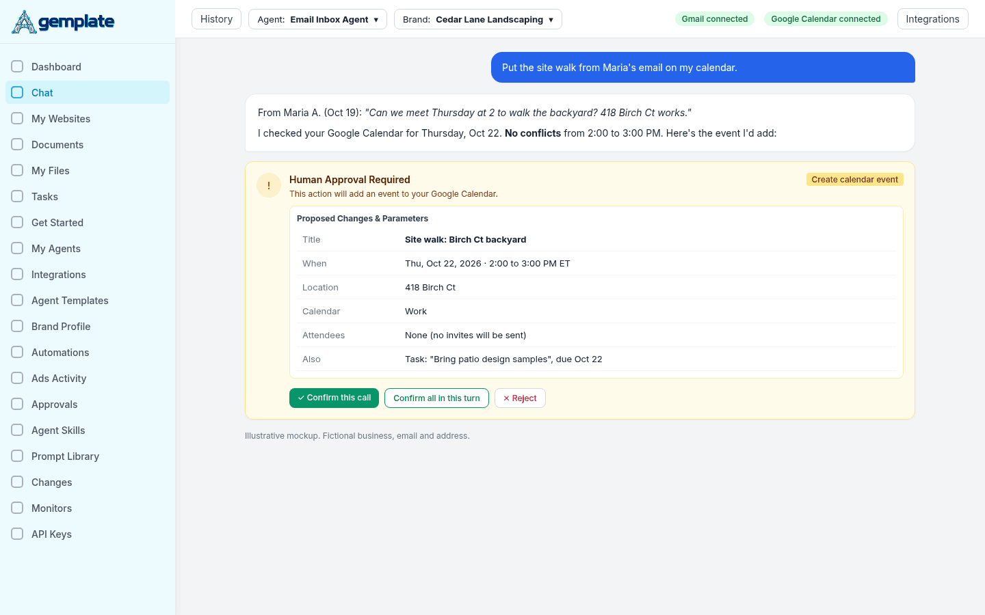Click the Dashboard icon in the sidebar
Image resolution: width=985 pixels, height=615 pixels.
(x=17, y=66)
